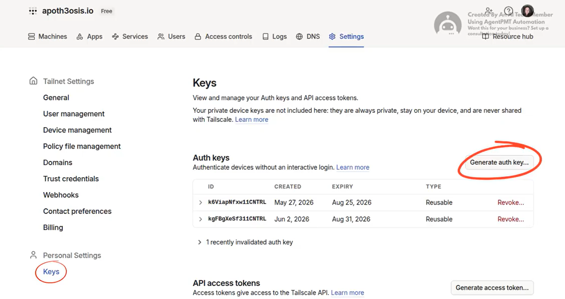Follow Learn more under API access tokens
The image size is (565, 299).
click(x=348, y=293)
